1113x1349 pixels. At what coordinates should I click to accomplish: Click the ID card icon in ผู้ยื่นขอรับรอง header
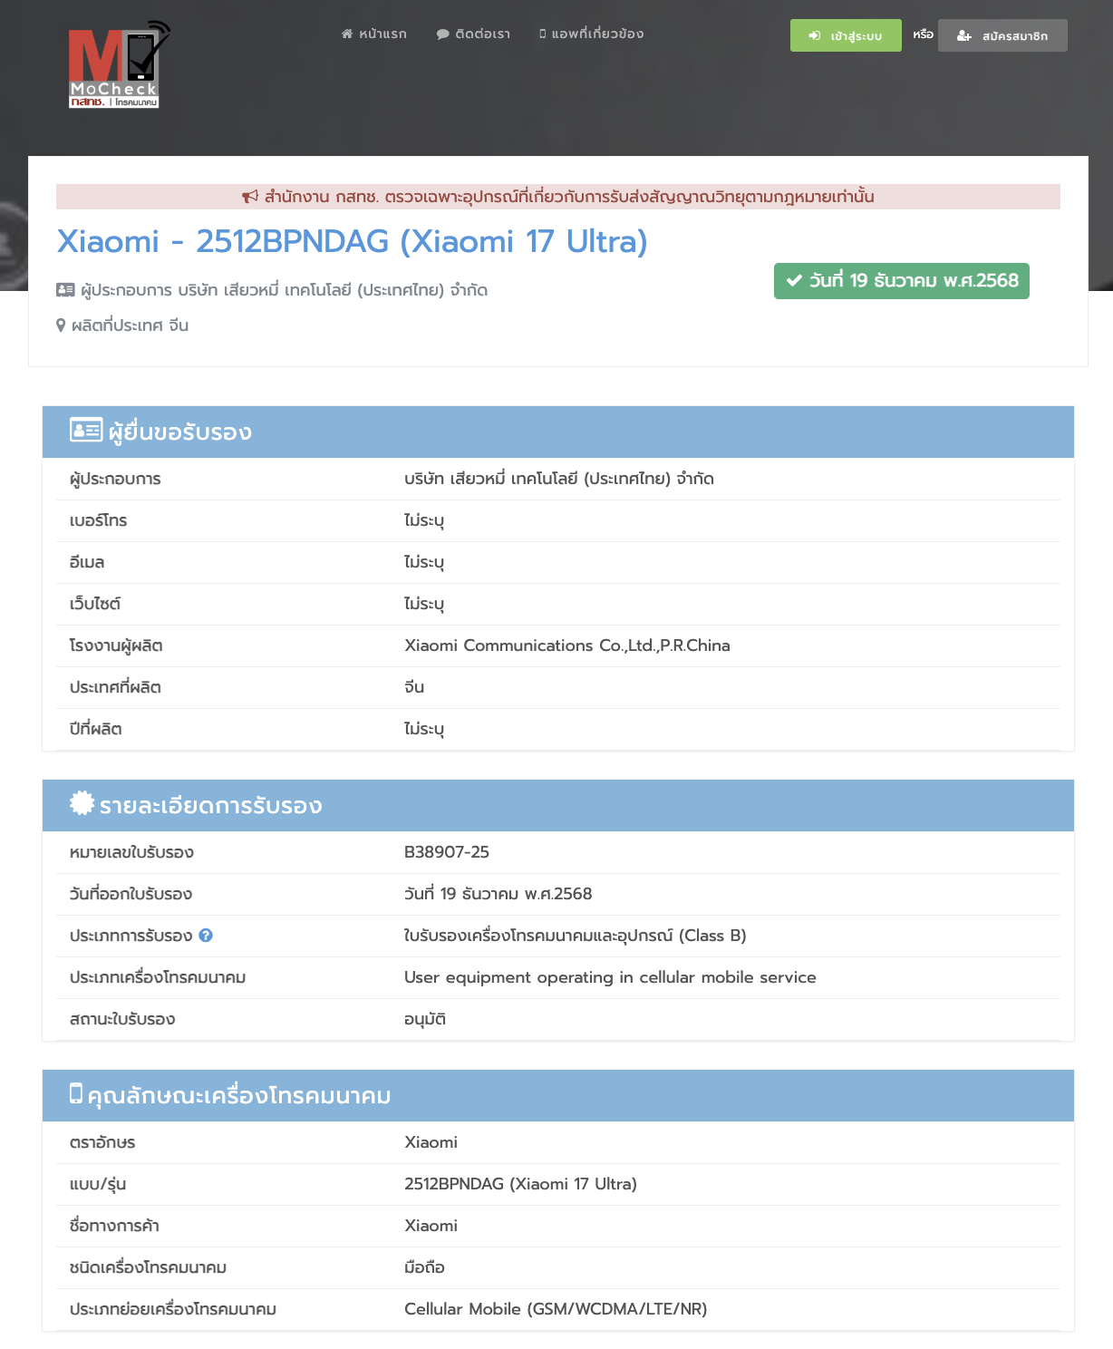[x=86, y=430]
